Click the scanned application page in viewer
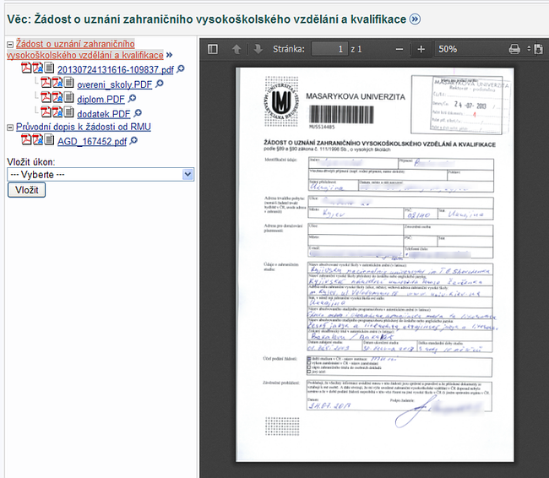 (375, 264)
